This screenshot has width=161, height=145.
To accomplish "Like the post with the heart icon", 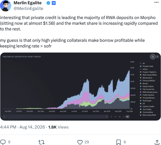I will pos(80,142).
